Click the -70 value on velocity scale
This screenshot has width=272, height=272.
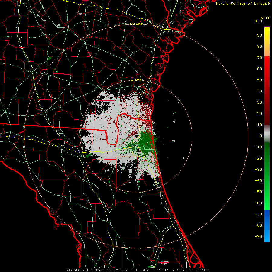point(258,214)
